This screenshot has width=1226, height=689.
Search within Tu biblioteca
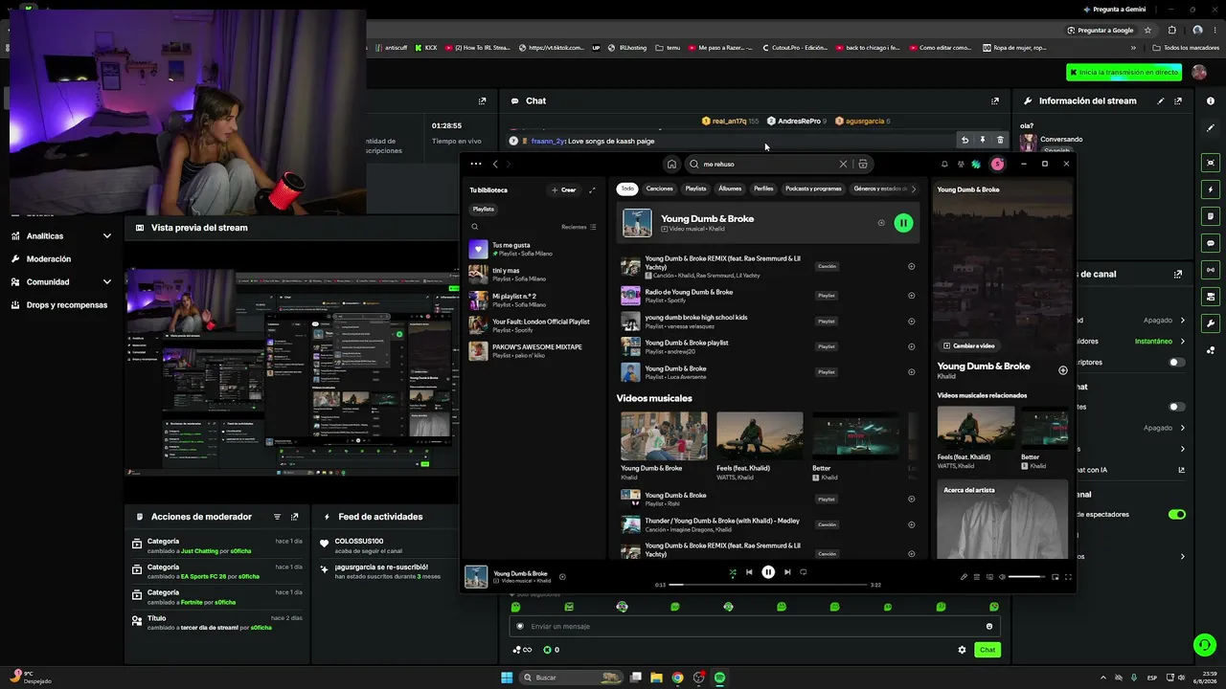pos(474,227)
